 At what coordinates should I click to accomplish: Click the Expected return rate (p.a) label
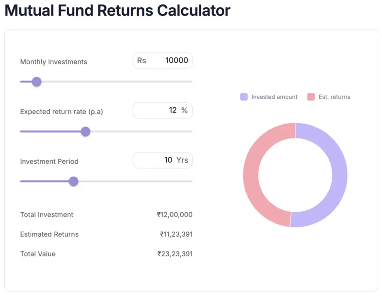pos(61,112)
